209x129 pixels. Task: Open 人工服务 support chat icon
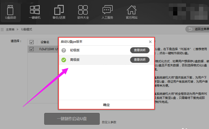click(107, 11)
